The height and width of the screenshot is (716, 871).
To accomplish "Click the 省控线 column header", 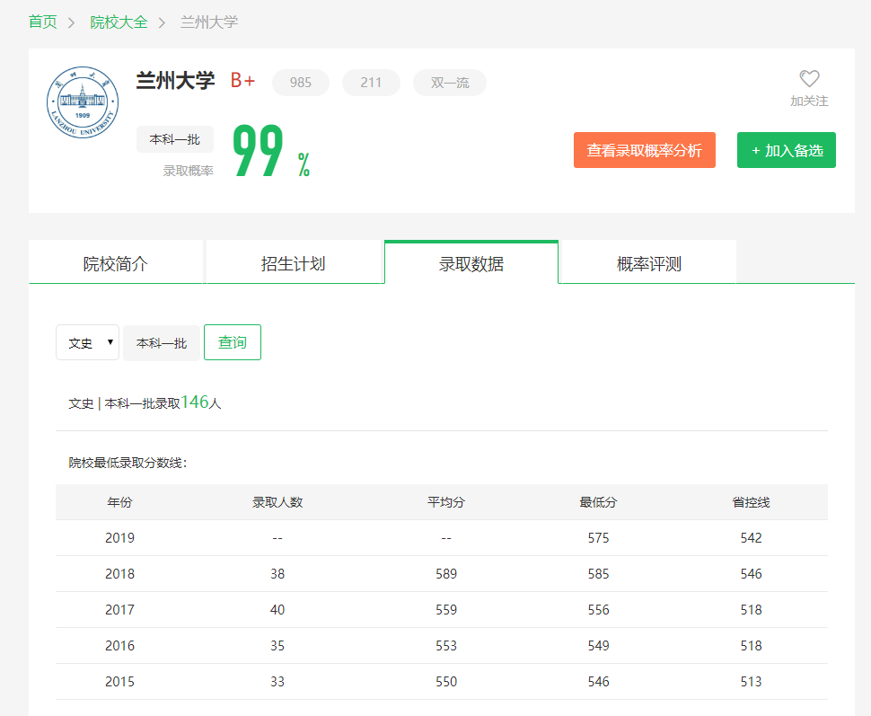I will coord(751,502).
